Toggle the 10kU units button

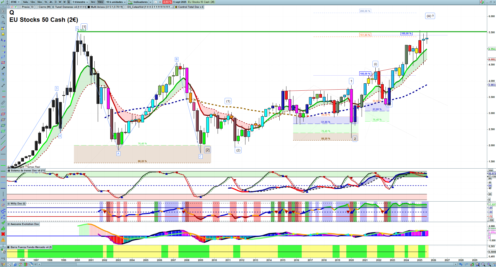tap(100, 2)
